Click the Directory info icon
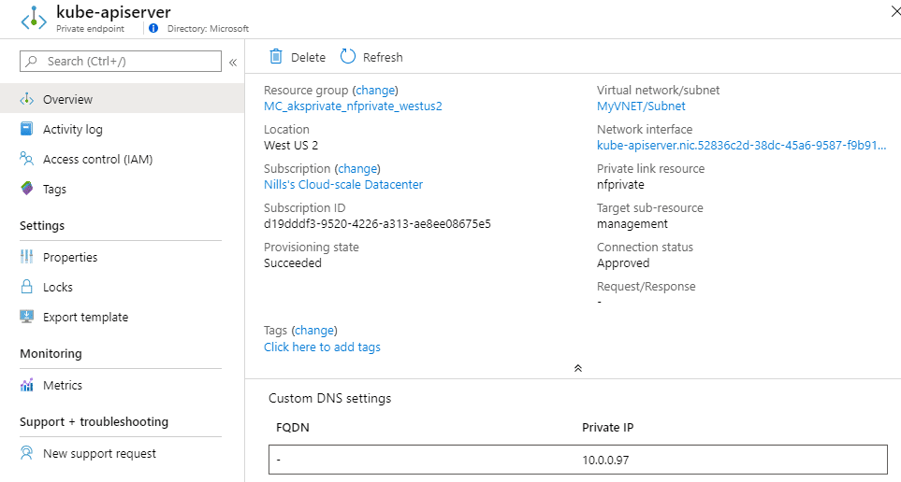The image size is (901, 482). 153,28
